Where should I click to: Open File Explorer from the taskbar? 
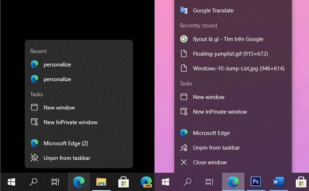click(102, 181)
